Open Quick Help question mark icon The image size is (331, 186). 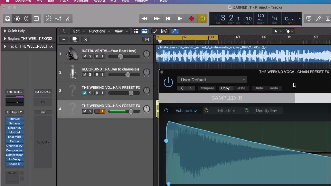coord(27,19)
